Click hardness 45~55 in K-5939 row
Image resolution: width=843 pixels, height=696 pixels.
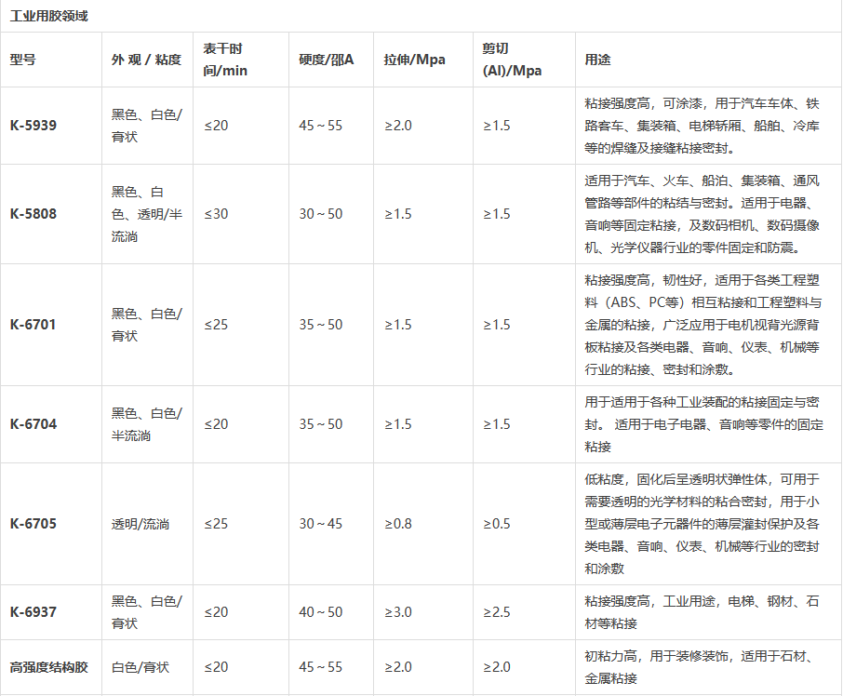point(321,126)
